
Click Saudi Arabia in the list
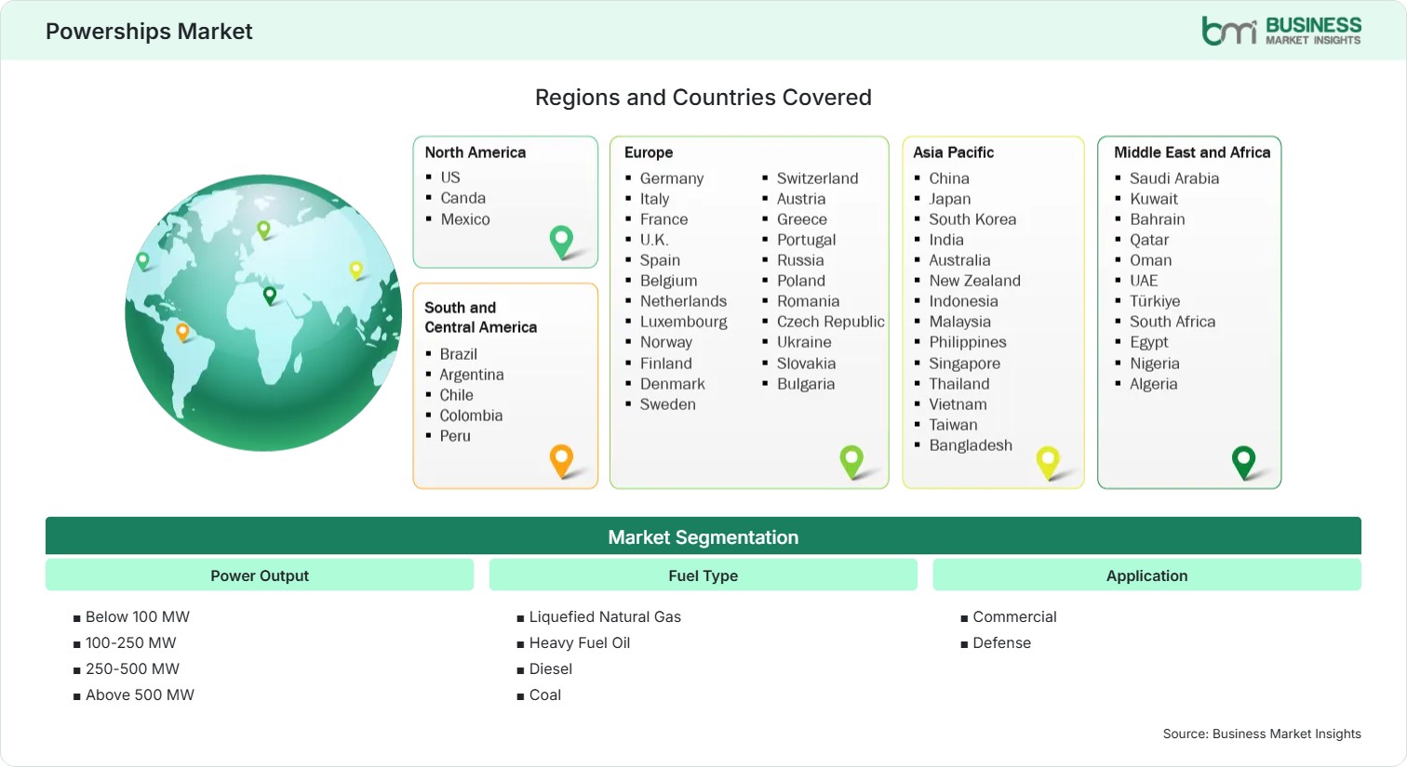[x=1174, y=179]
